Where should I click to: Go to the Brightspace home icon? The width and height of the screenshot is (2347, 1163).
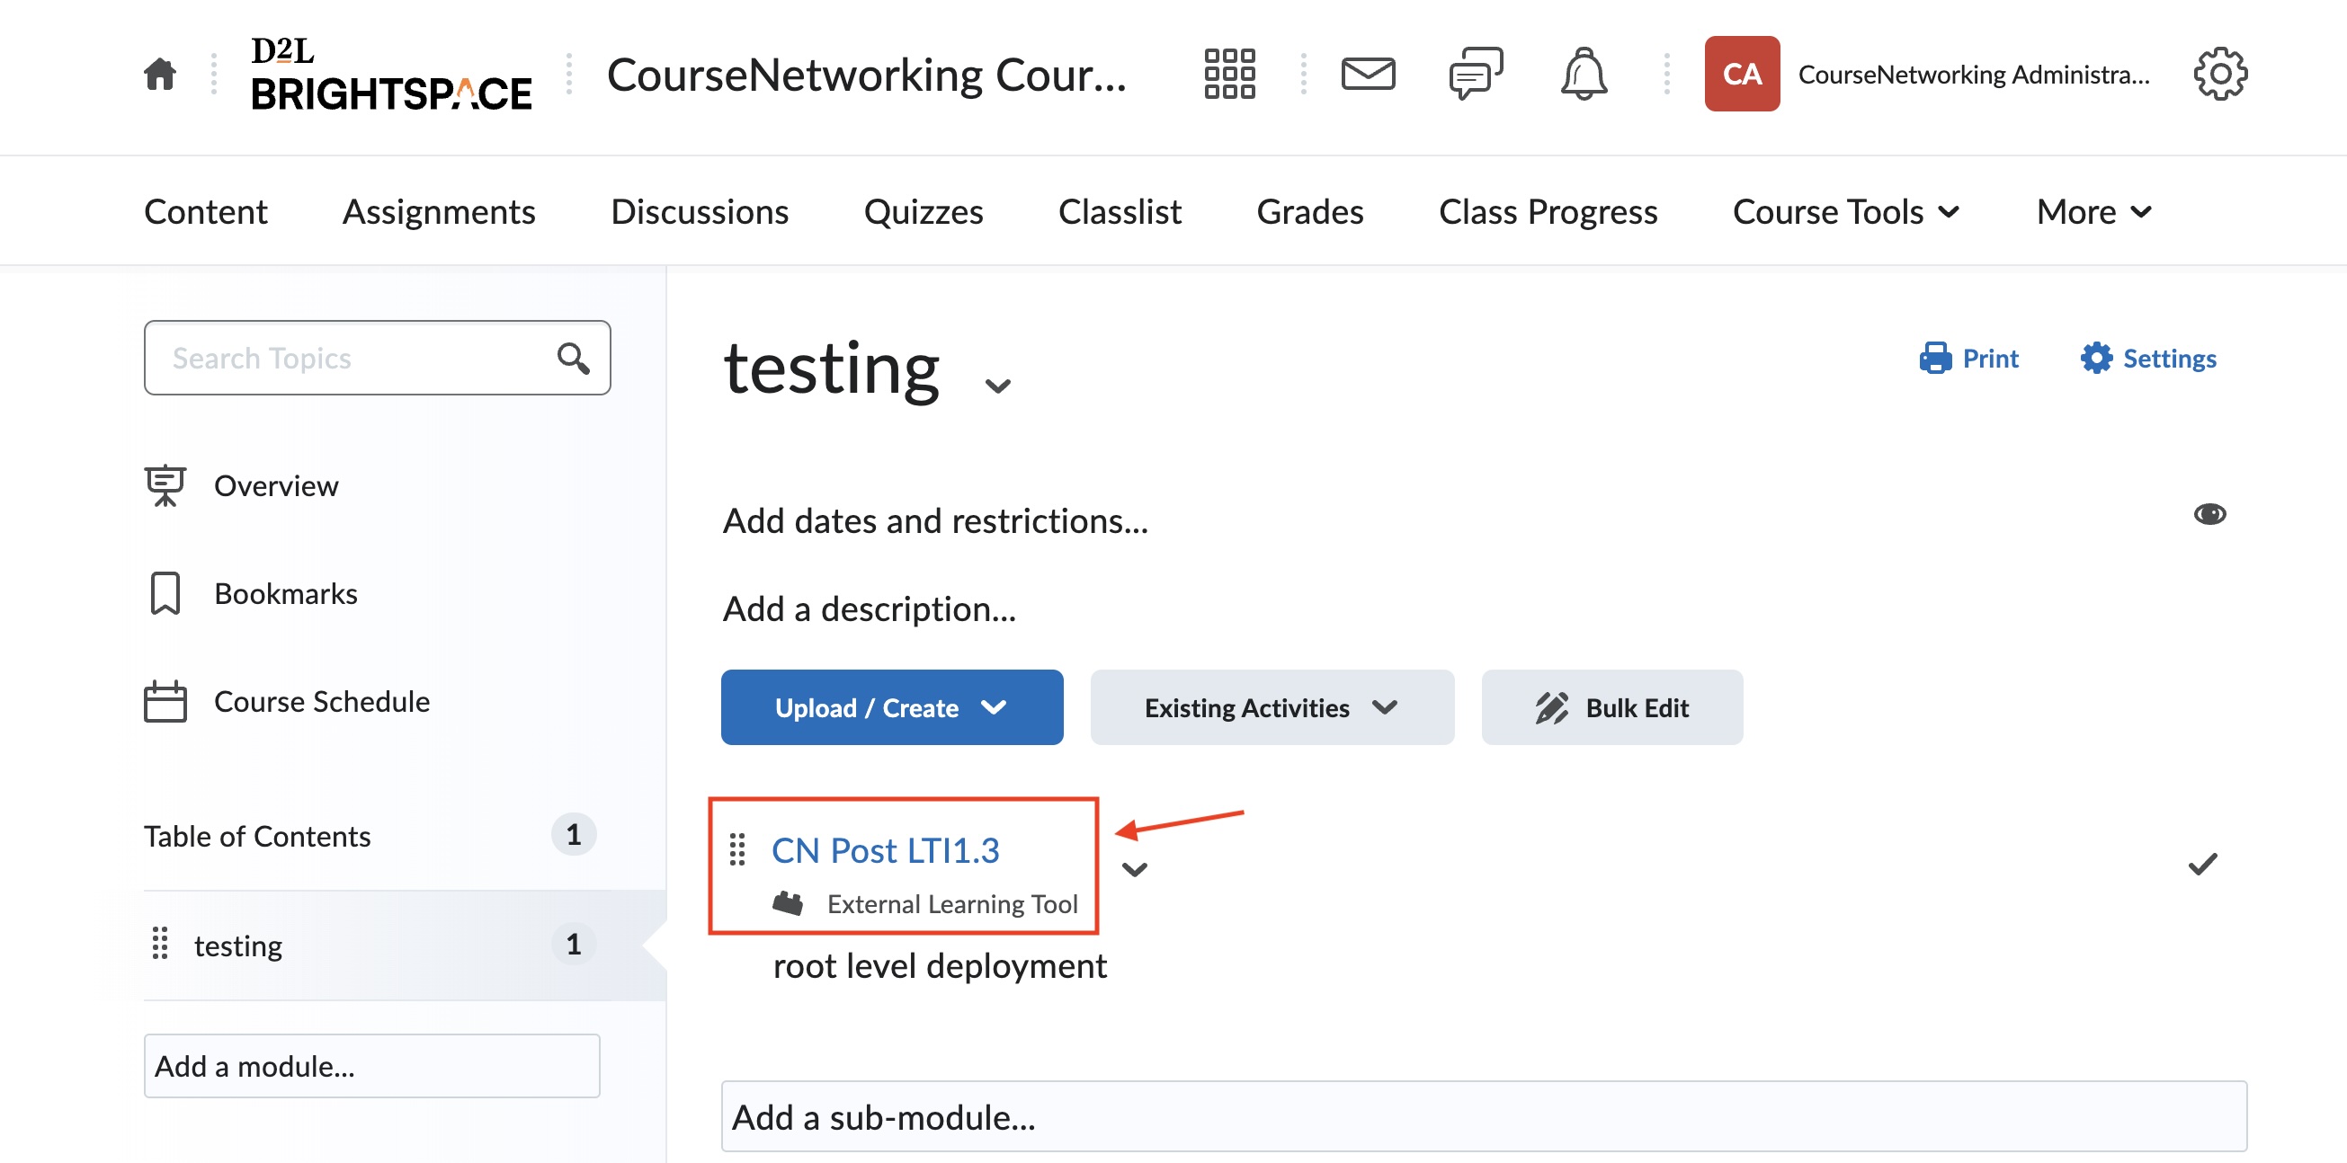coord(160,74)
